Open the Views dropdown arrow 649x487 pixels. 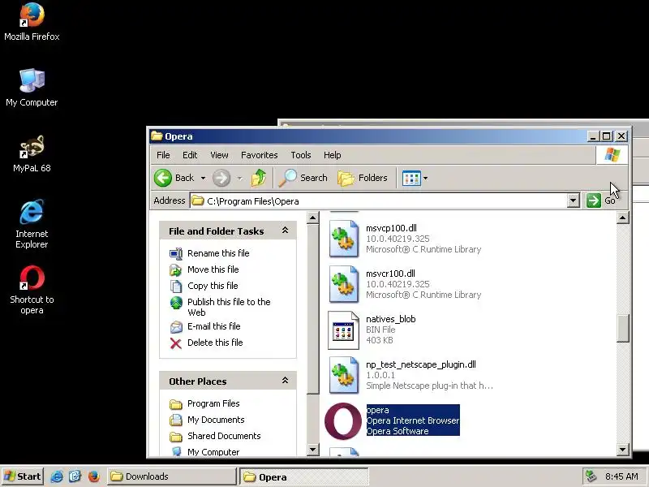pos(425,179)
